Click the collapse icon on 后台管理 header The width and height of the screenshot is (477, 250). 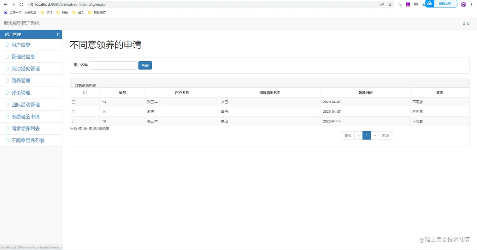[x=58, y=34]
